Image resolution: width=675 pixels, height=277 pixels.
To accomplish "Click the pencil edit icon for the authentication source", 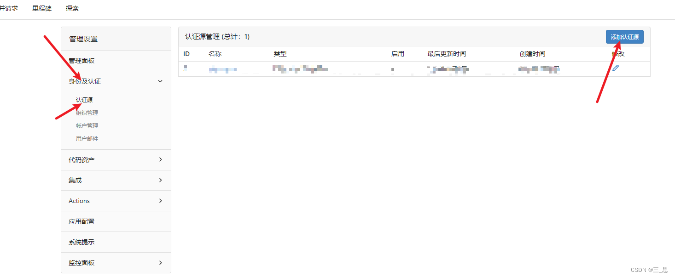I will 616,68.
